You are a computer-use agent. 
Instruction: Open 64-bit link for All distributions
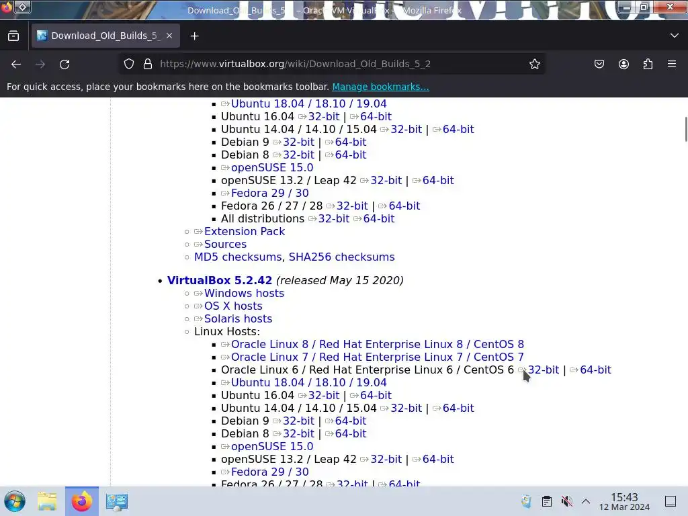pyautogui.click(x=379, y=218)
